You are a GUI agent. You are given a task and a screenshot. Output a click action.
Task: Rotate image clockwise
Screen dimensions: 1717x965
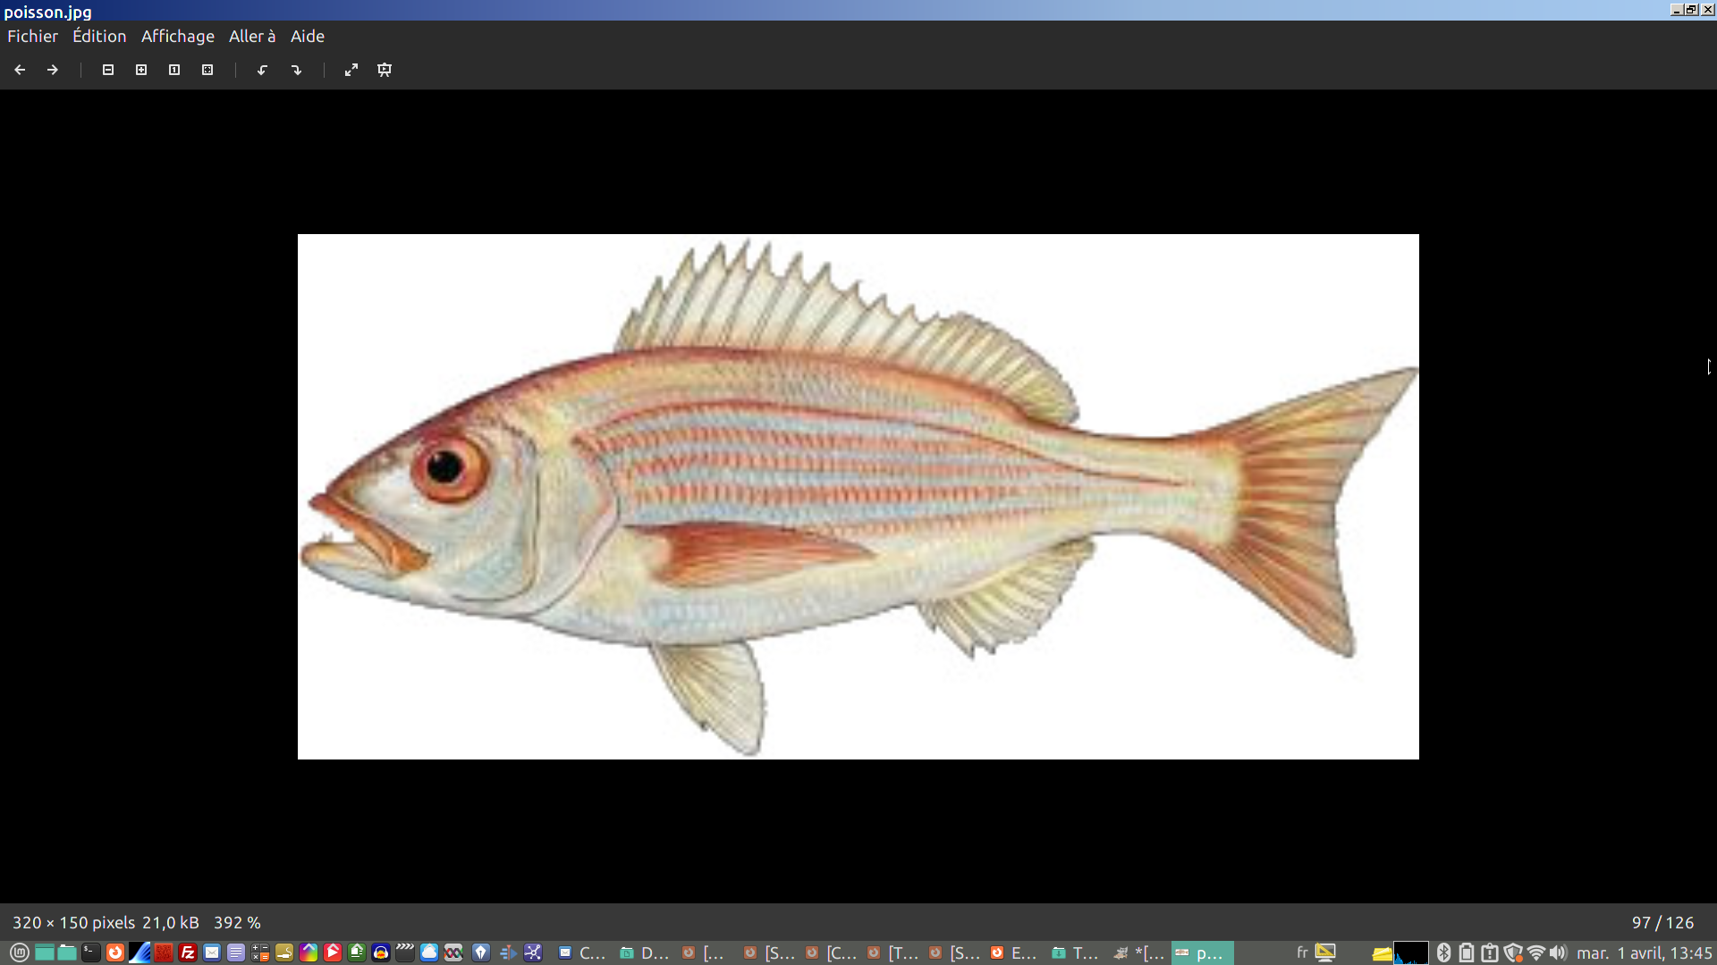297,70
